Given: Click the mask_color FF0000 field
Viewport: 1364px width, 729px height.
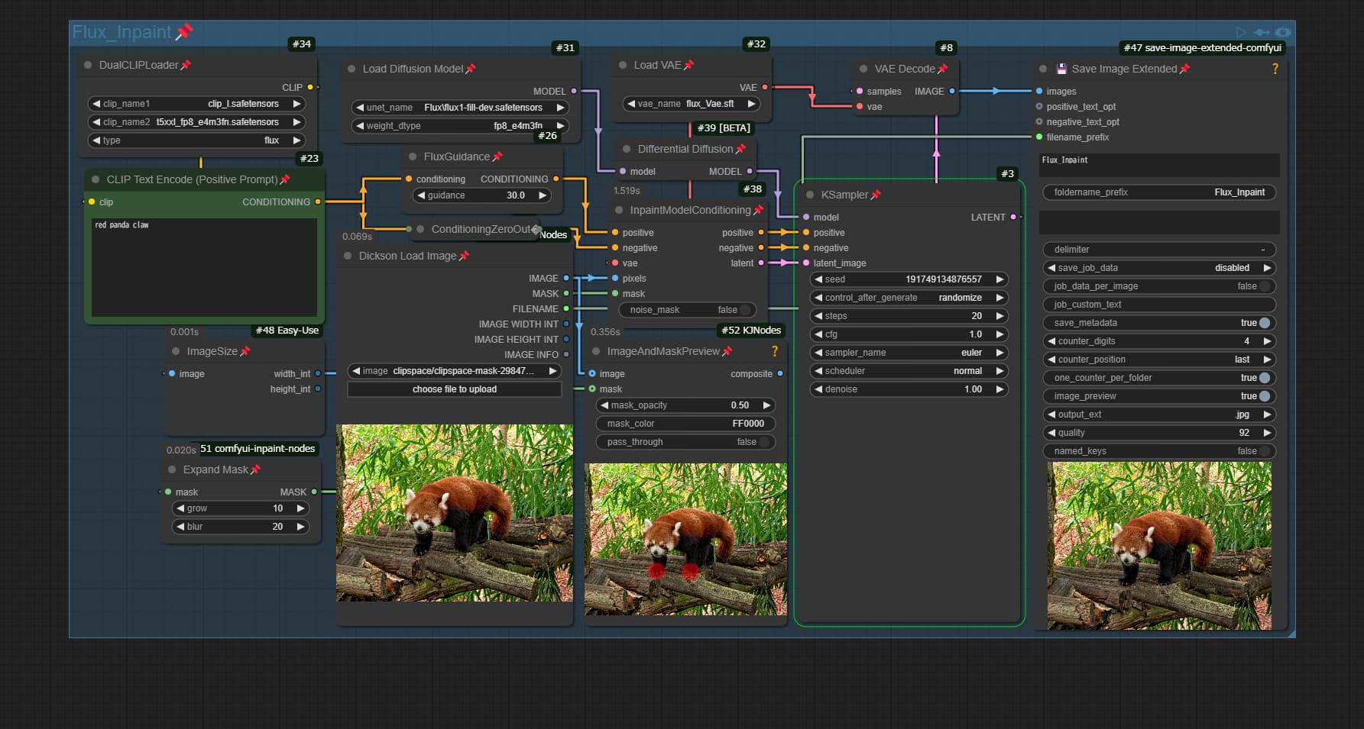Looking at the screenshot, I should 685,424.
